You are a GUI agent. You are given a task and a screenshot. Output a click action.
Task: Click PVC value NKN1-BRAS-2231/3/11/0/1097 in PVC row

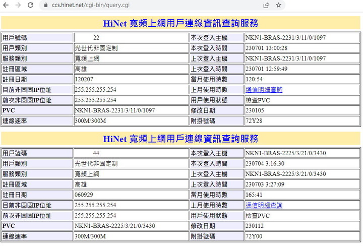click(115, 110)
